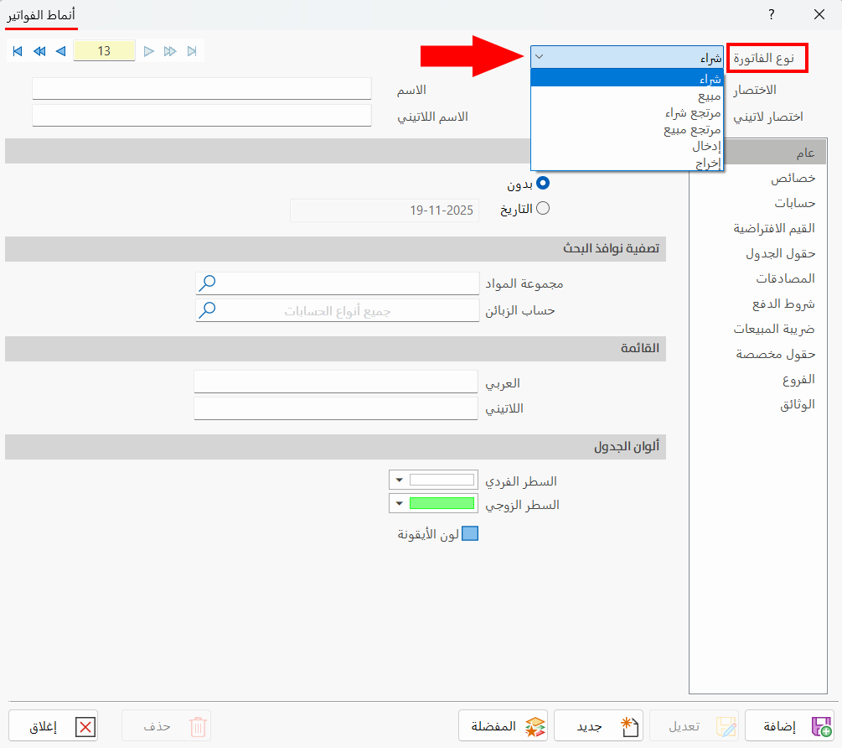Click the previous record arrow icon

click(x=59, y=51)
